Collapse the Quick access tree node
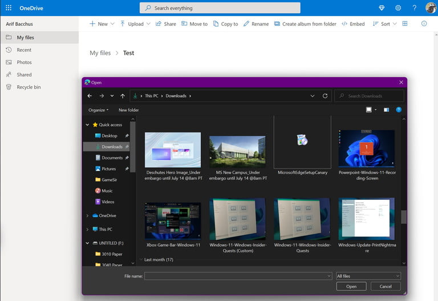Viewport: 438px width, 301px height. coord(87,125)
